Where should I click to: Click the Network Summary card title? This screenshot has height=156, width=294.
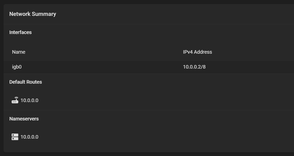tap(32, 14)
